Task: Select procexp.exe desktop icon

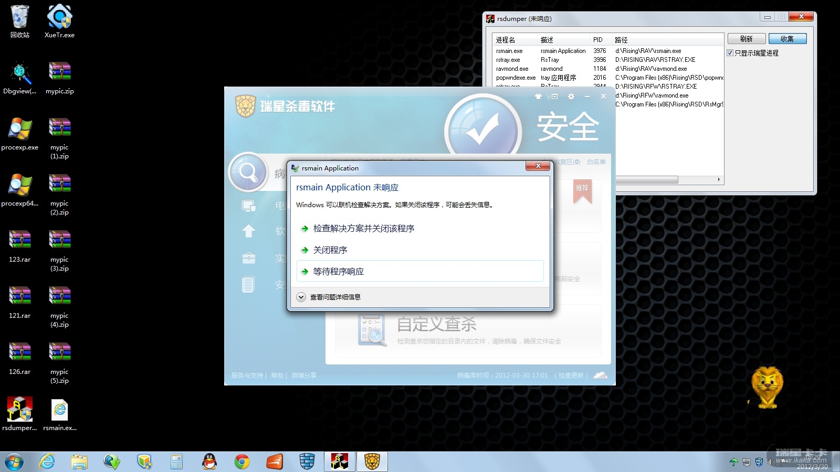Action: pyautogui.click(x=20, y=134)
